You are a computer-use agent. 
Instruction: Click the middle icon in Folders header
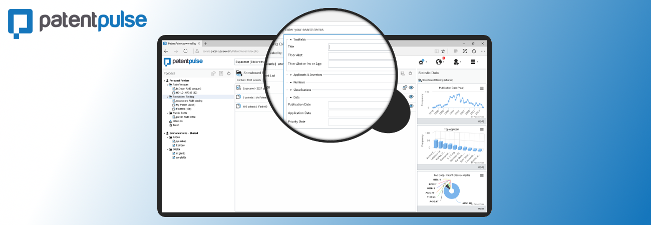point(221,73)
